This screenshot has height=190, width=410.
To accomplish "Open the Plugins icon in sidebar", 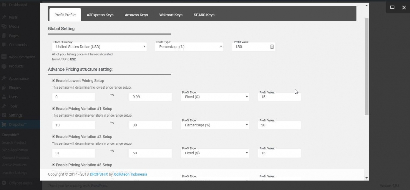I will (4, 88).
